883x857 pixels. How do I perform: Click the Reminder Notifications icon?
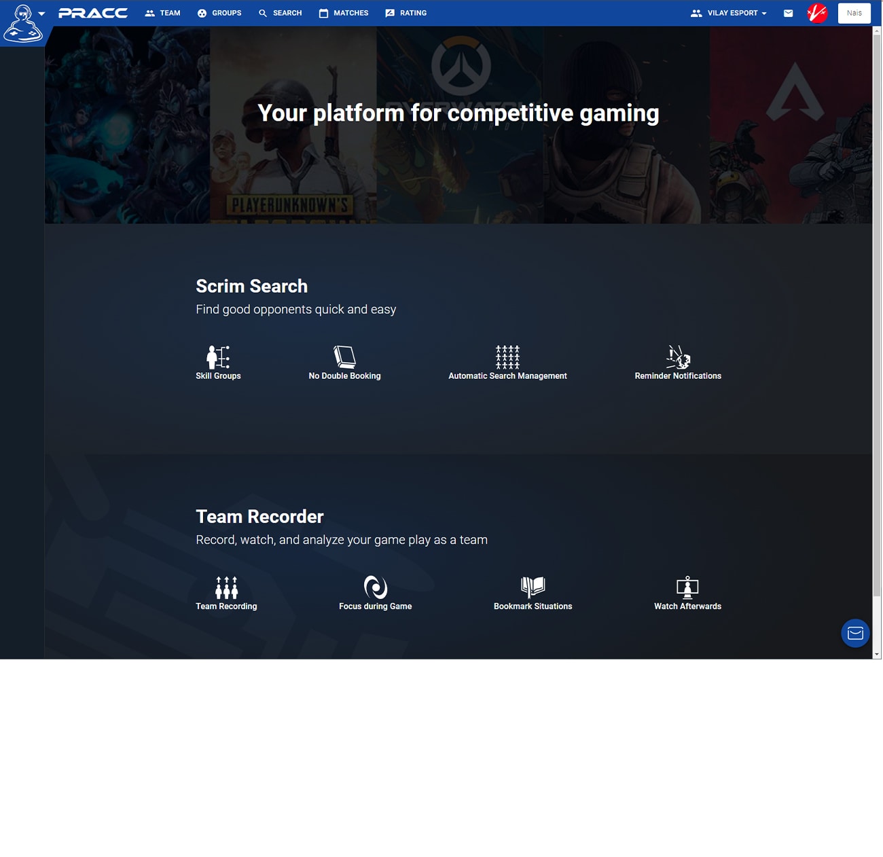(678, 357)
